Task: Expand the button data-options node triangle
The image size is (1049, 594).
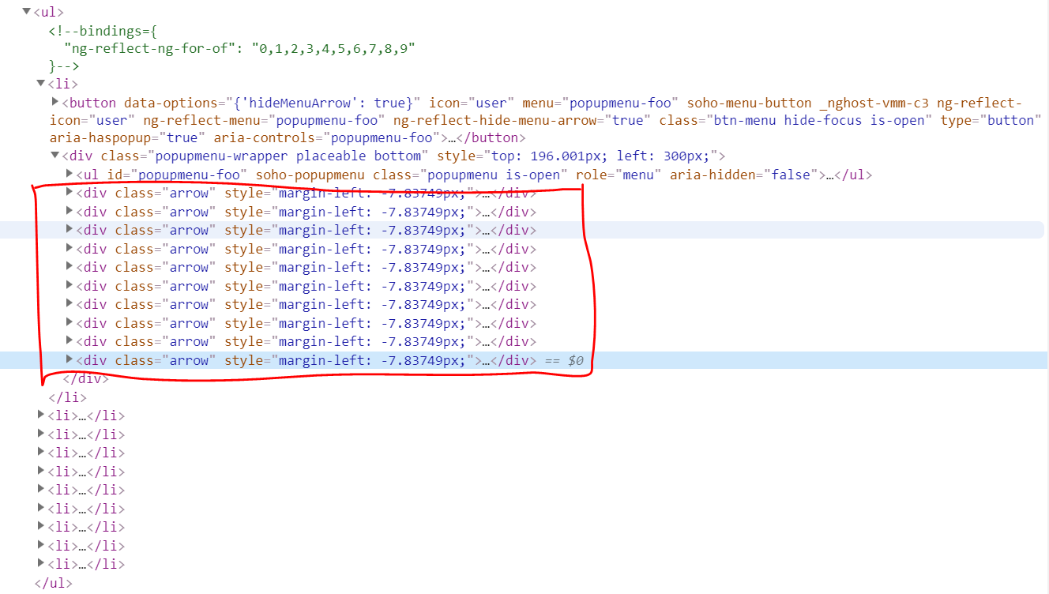Action: (55, 102)
